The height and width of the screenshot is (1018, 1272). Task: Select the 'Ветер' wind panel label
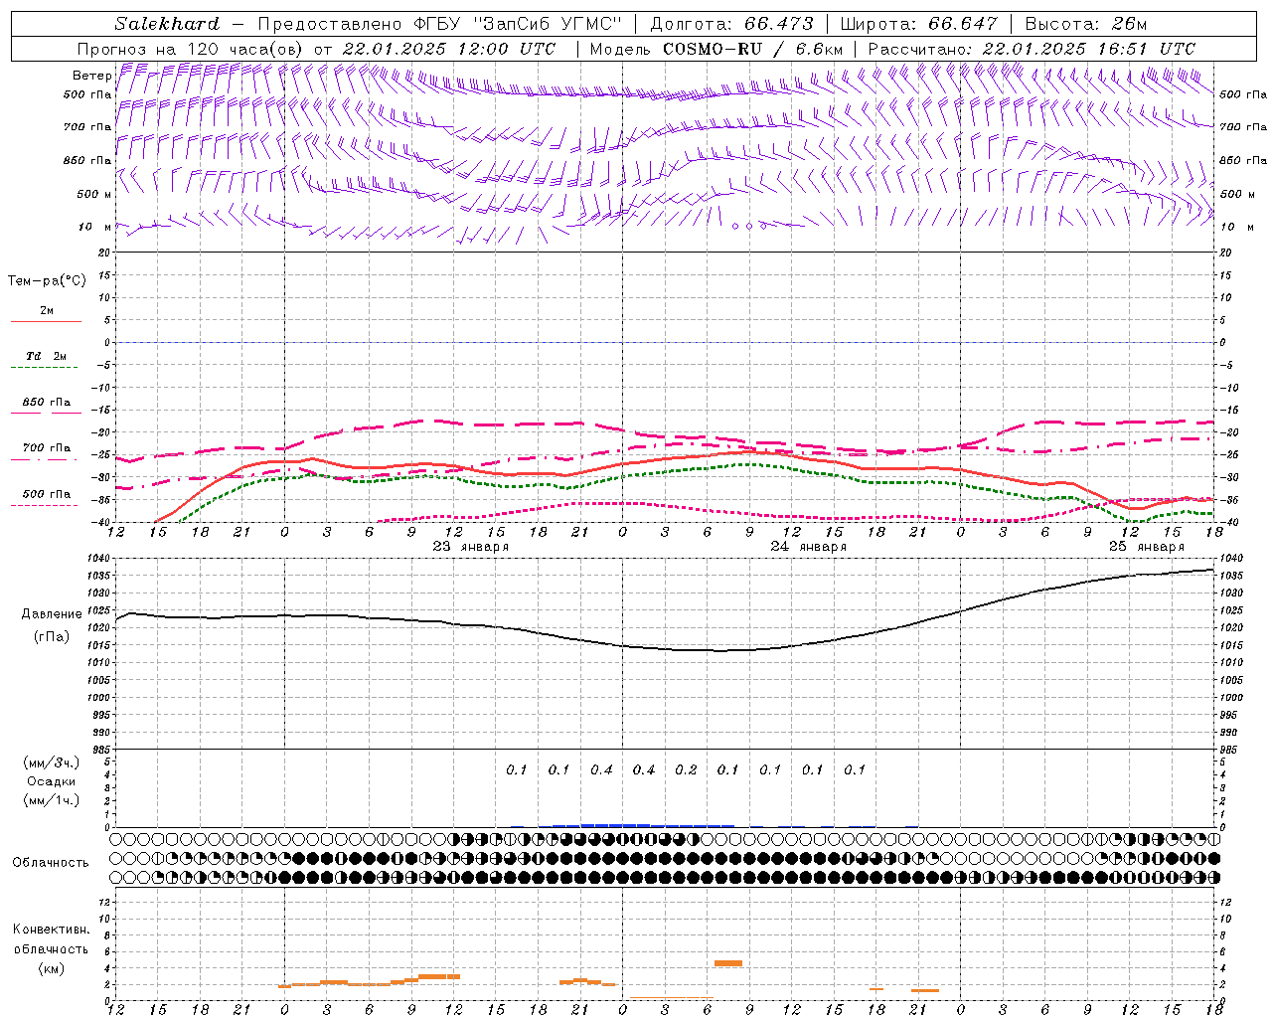(x=92, y=76)
